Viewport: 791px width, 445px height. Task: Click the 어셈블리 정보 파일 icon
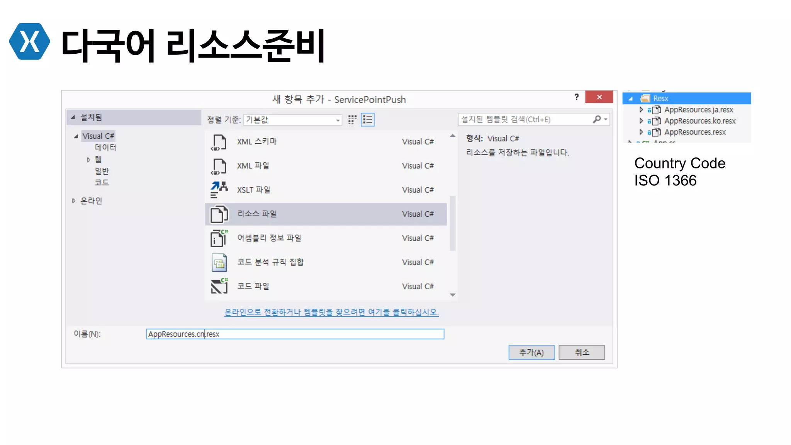pos(219,238)
